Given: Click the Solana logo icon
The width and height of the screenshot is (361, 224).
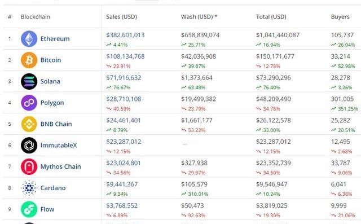Looking at the screenshot, I should pos(29,81).
